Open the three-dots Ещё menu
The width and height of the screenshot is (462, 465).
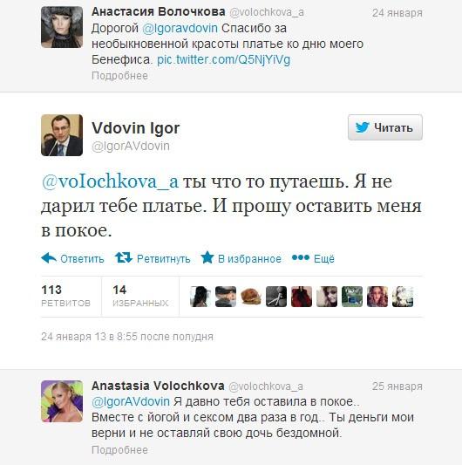[x=313, y=258]
